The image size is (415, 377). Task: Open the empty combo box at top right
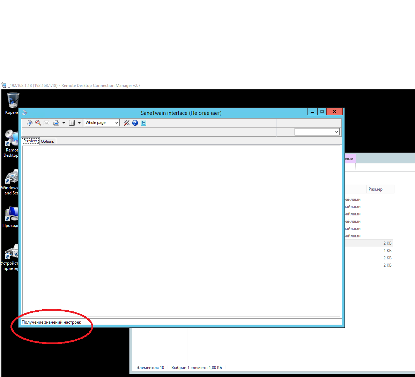click(x=317, y=132)
